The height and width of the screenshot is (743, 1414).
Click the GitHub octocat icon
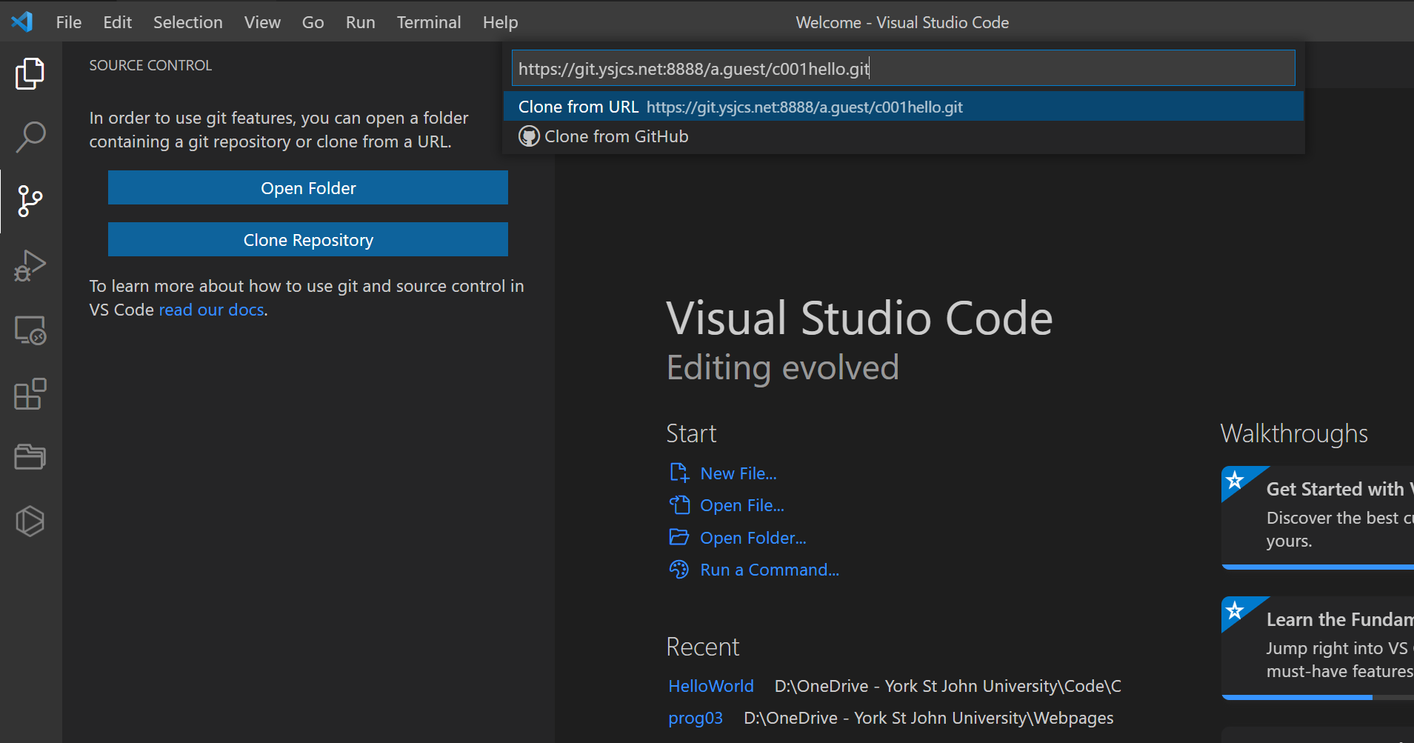pos(529,136)
